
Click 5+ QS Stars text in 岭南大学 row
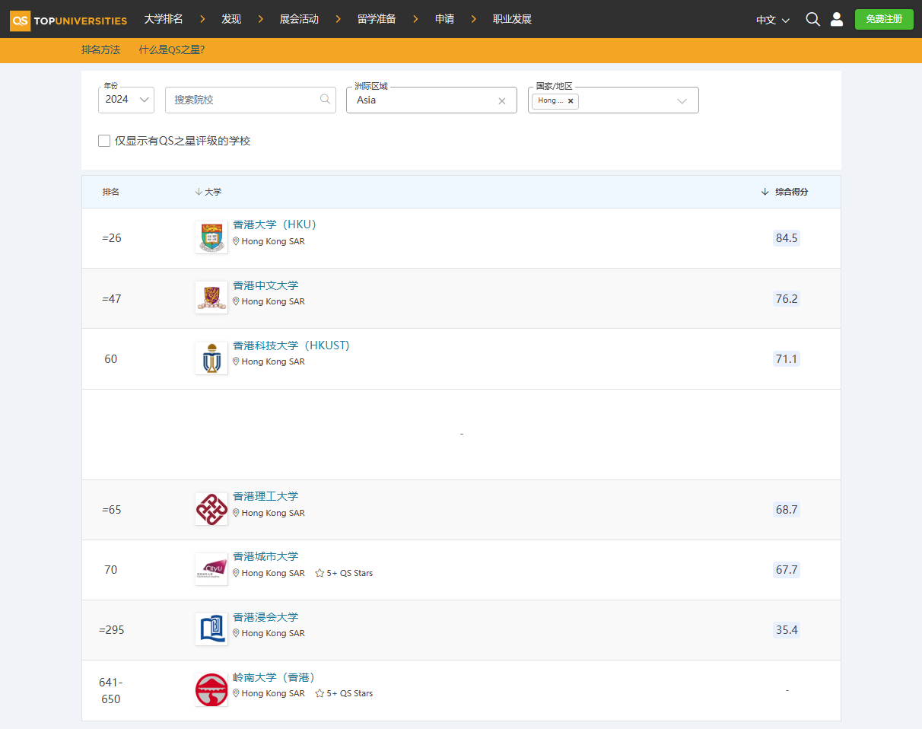click(x=350, y=693)
